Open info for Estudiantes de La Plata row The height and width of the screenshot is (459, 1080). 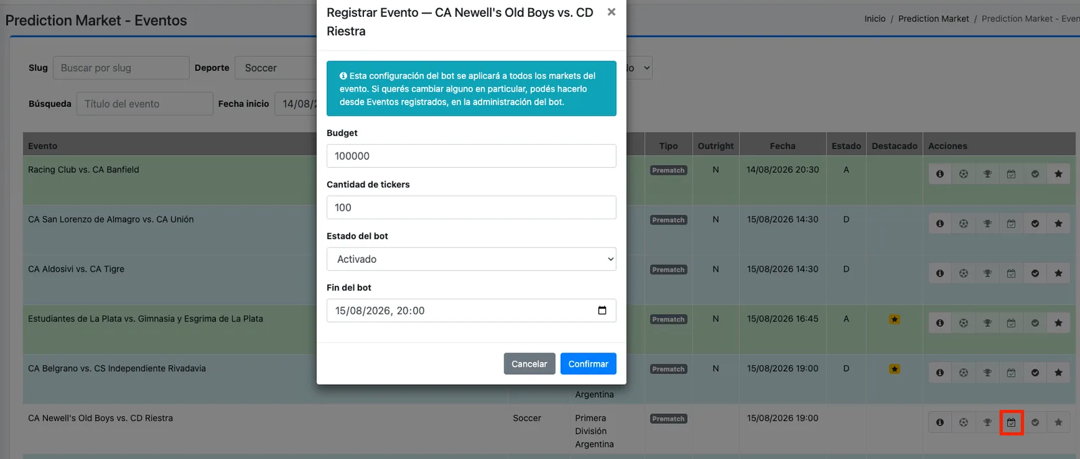click(940, 323)
